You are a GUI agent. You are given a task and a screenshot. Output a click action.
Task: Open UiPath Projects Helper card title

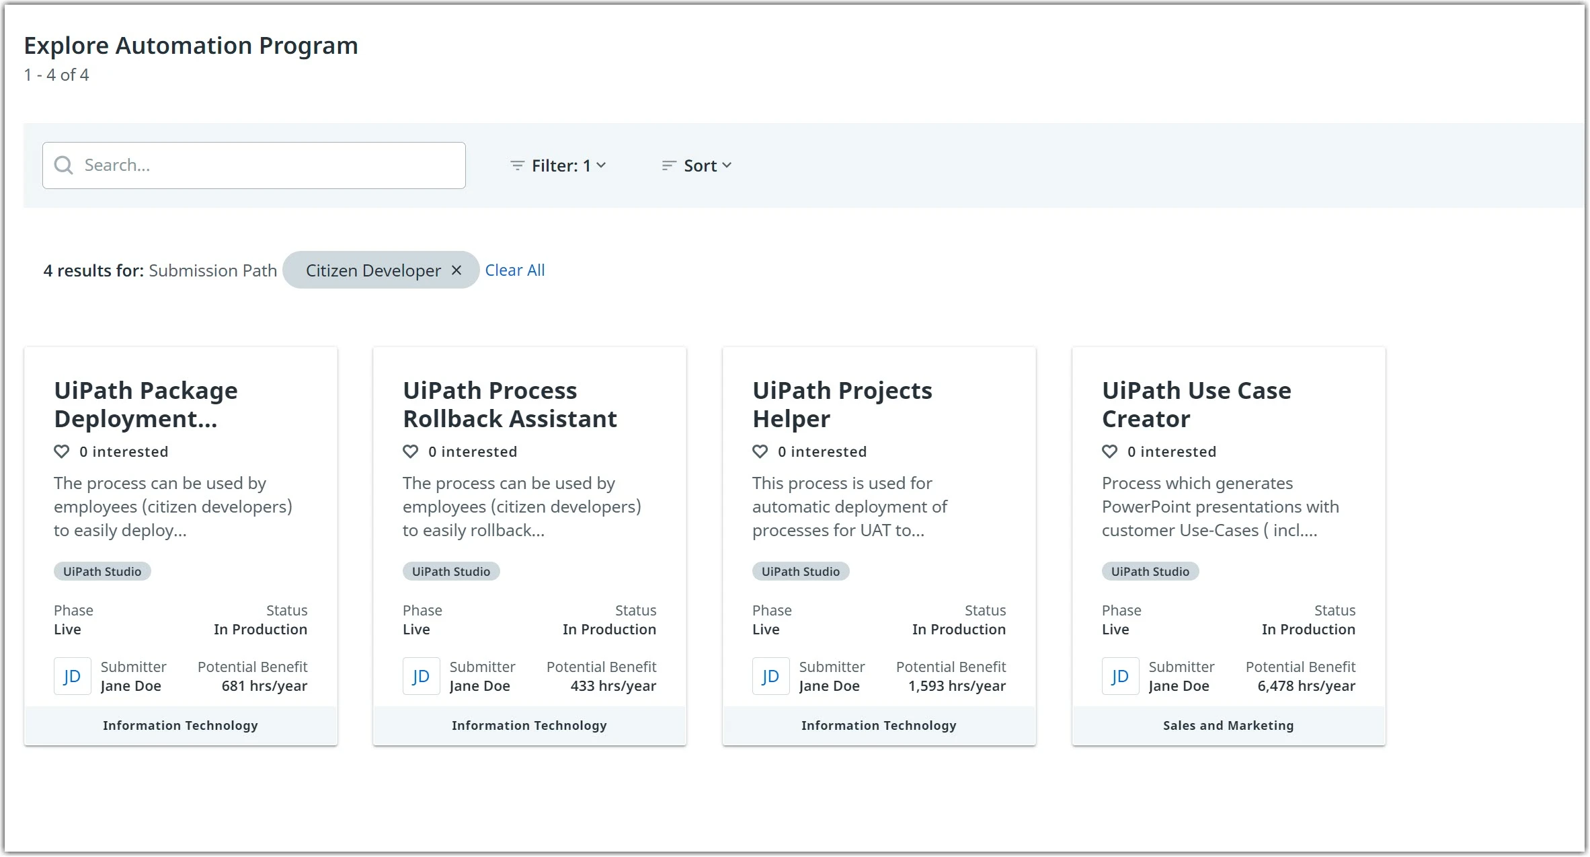[842, 404]
